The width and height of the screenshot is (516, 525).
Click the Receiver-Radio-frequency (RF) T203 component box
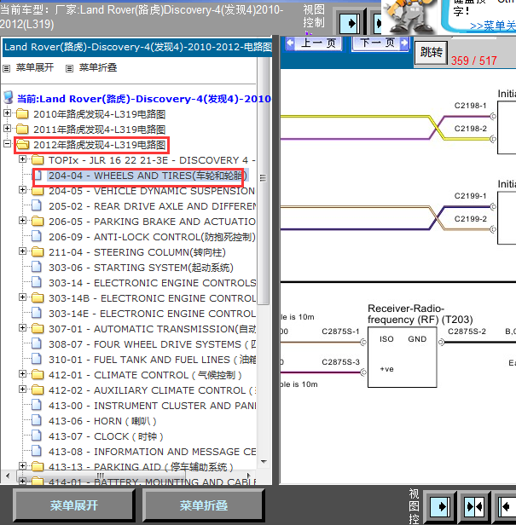click(x=402, y=357)
